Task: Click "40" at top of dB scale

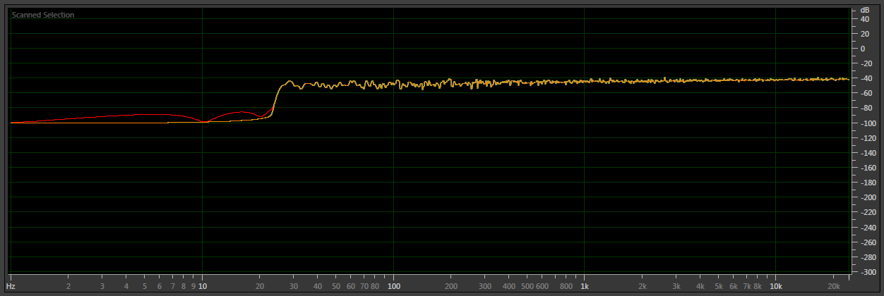Action: 864,19
